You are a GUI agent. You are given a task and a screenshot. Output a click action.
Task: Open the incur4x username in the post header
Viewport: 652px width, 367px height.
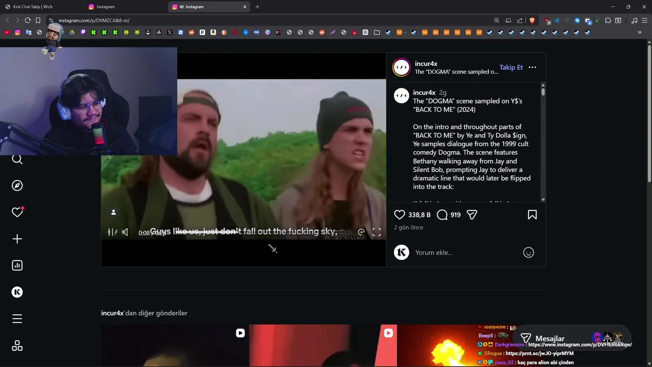tap(426, 64)
